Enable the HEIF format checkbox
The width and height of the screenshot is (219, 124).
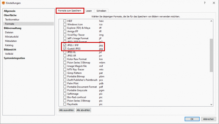pos(65,21)
